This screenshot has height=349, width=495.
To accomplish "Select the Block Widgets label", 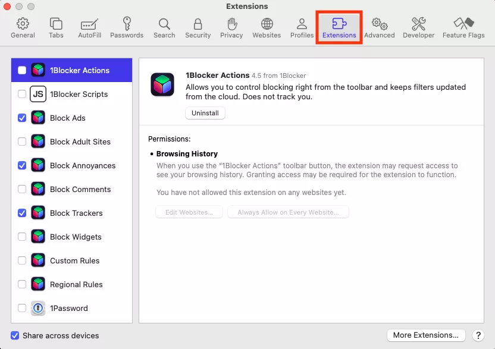I will click(76, 237).
